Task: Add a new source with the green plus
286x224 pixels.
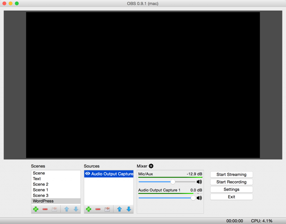Action: [89, 209]
